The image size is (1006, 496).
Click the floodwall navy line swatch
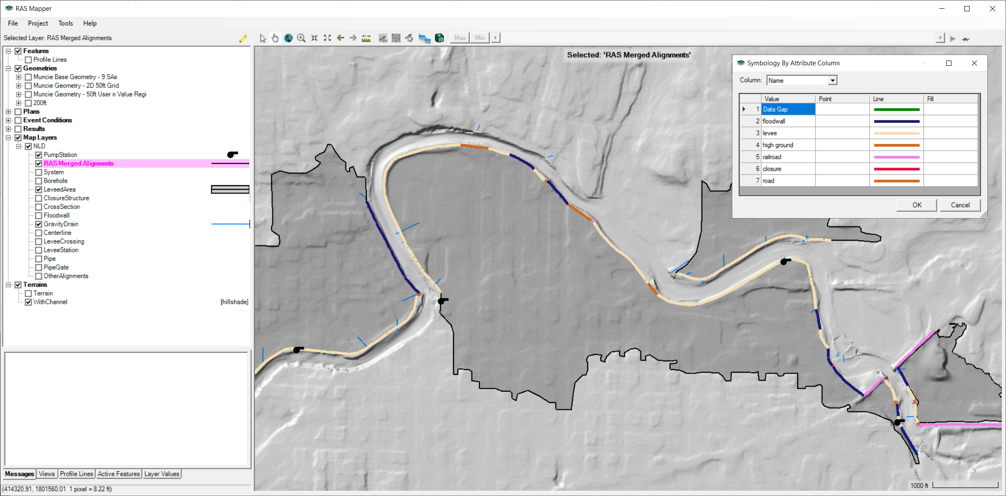[x=896, y=122]
